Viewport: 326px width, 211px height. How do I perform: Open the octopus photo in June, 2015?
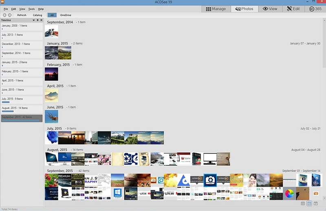tap(52, 117)
